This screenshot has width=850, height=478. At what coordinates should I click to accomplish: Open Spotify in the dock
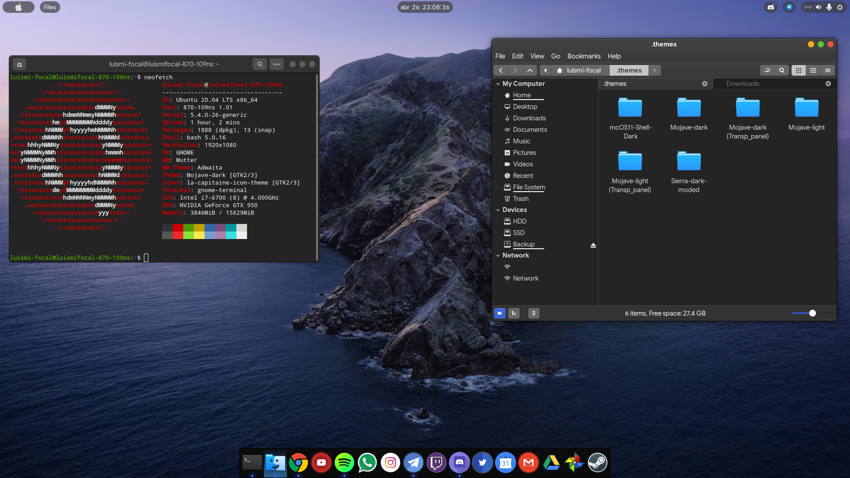[x=344, y=462]
